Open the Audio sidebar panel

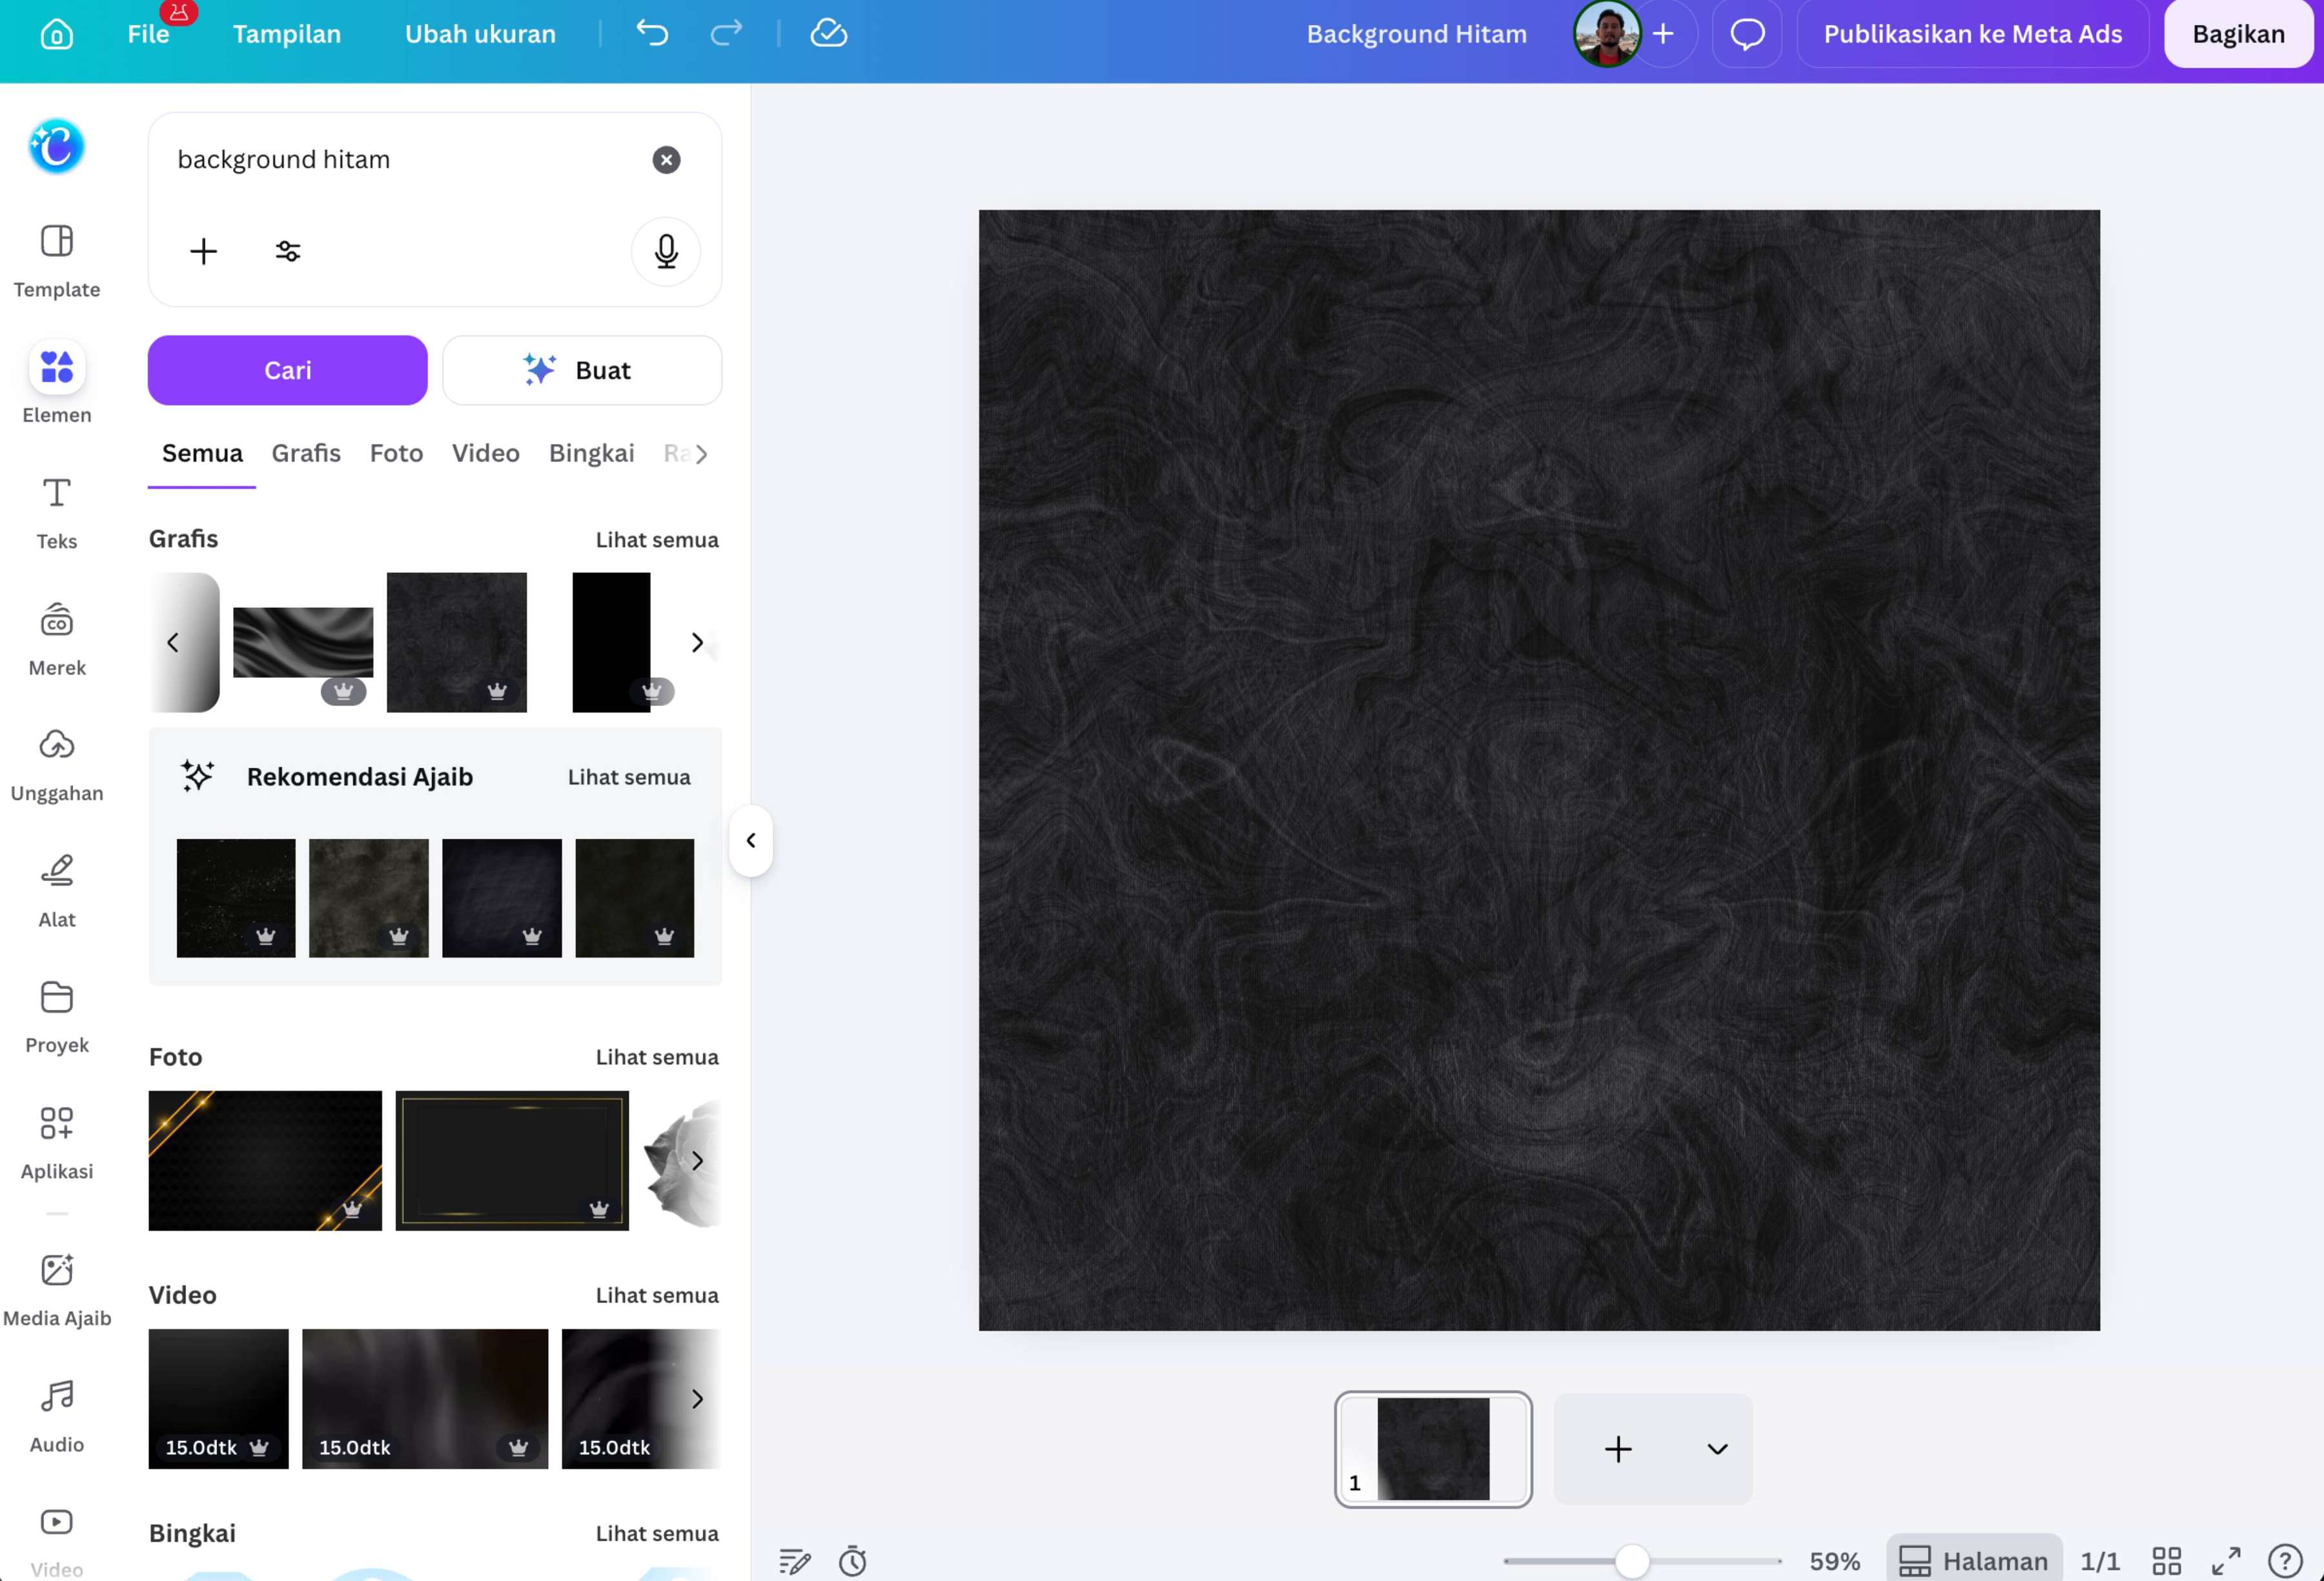tap(56, 1416)
